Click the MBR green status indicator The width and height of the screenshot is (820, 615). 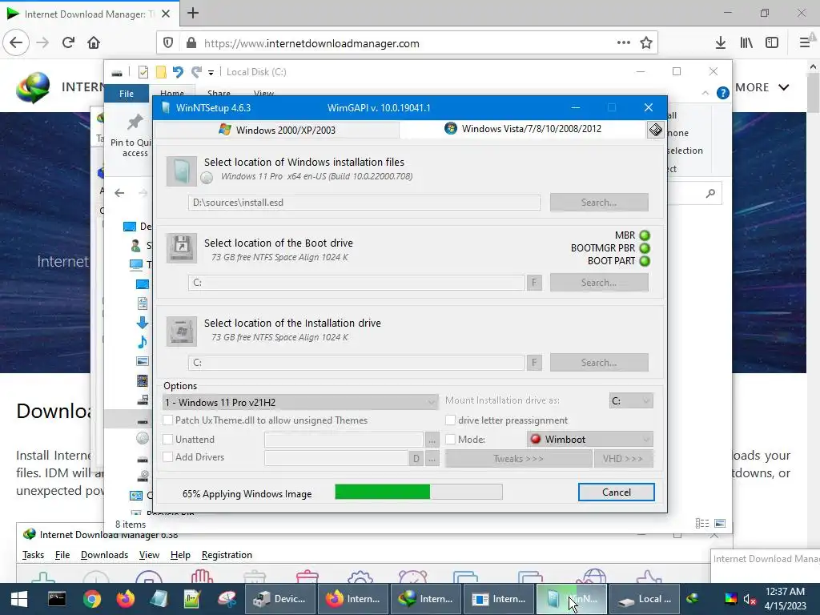coord(645,235)
